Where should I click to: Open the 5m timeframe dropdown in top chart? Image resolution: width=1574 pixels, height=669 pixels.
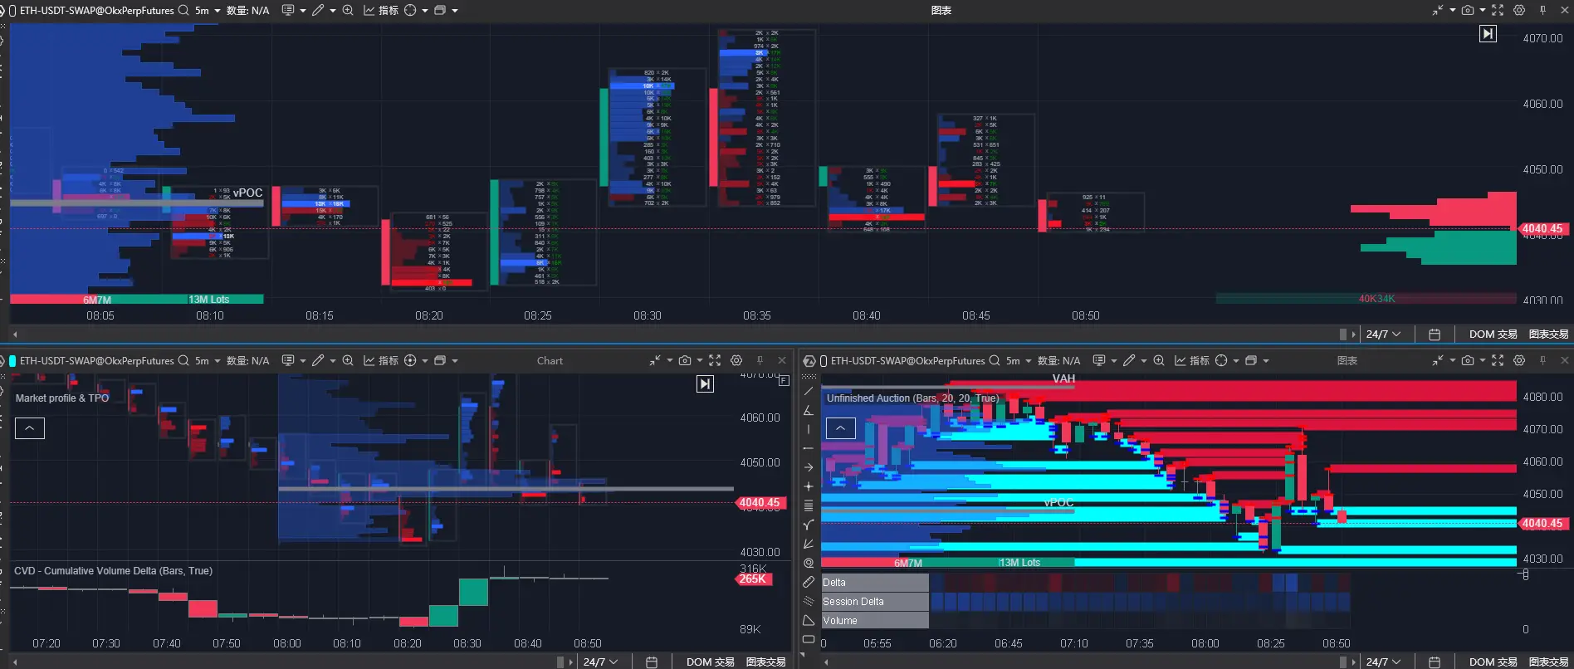click(x=208, y=11)
